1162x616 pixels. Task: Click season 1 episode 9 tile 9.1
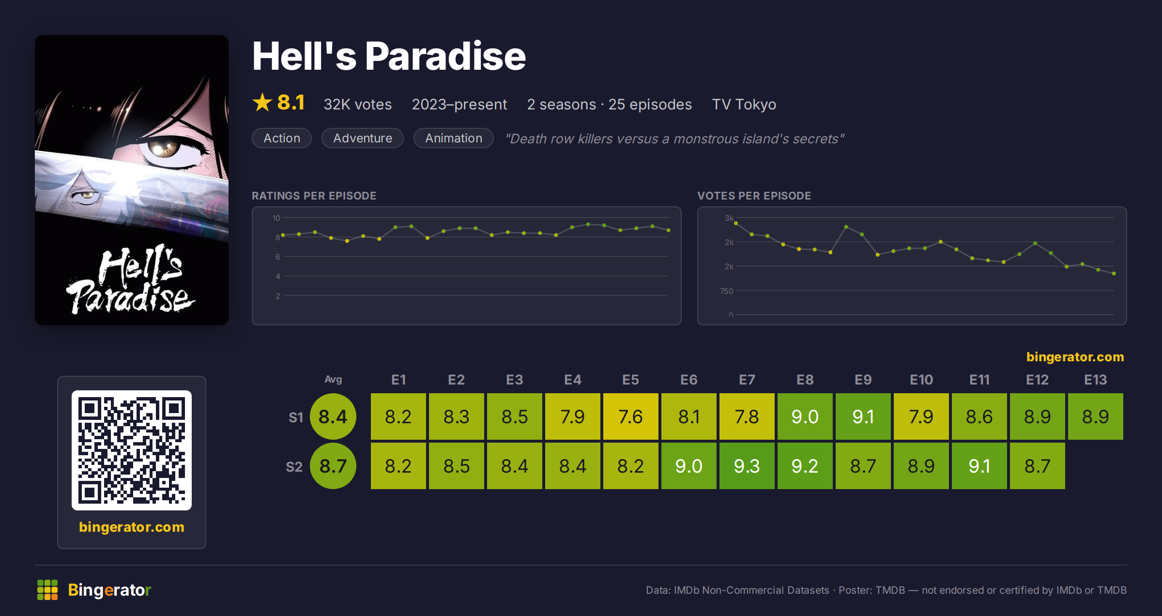point(863,416)
